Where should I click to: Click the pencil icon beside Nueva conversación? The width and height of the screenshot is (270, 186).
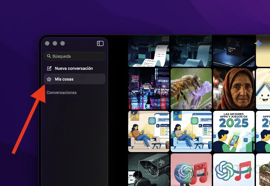pos(49,68)
